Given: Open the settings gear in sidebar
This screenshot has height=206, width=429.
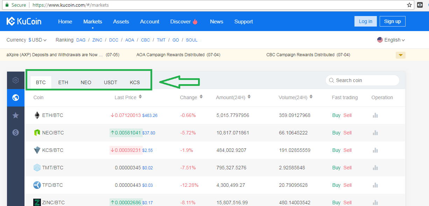Looking at the screenshot, I should (15, 80).
